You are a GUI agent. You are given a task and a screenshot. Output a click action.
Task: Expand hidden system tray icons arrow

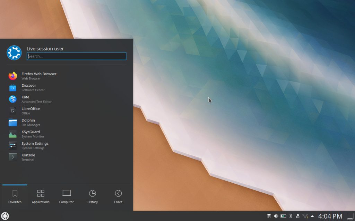(x=312, y=216)
